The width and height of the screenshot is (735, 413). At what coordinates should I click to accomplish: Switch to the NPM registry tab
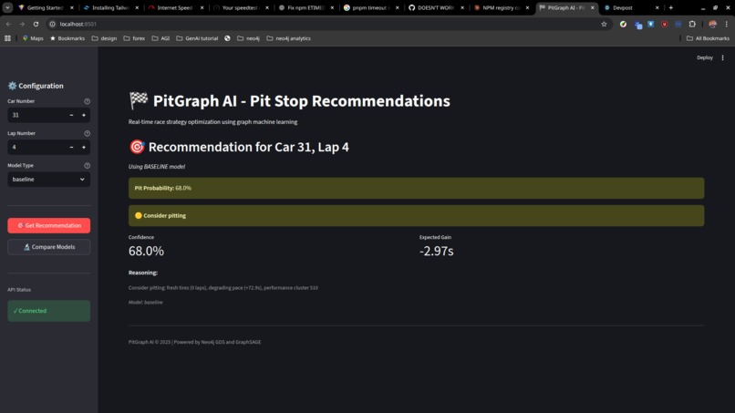pyautogui.click(x=501, y=8)
